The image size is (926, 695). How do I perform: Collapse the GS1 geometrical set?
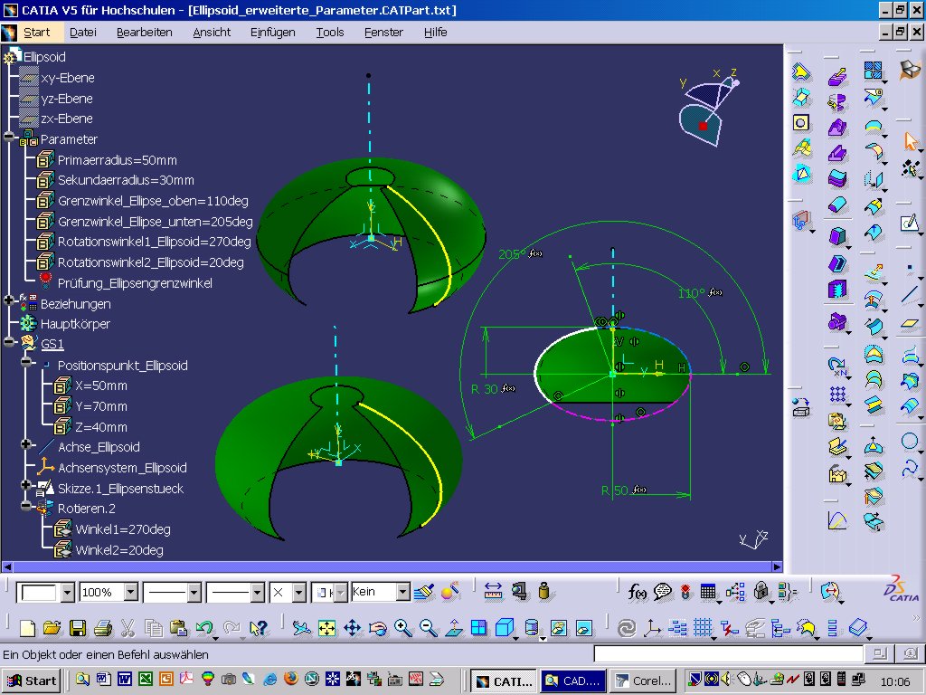[x=9, y=341]
